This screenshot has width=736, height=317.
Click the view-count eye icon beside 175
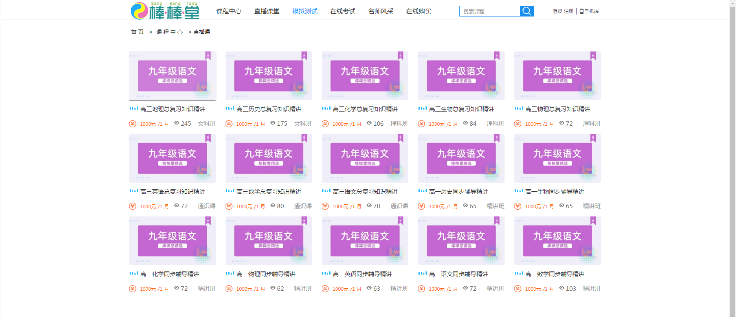click(x=273, y=123)
